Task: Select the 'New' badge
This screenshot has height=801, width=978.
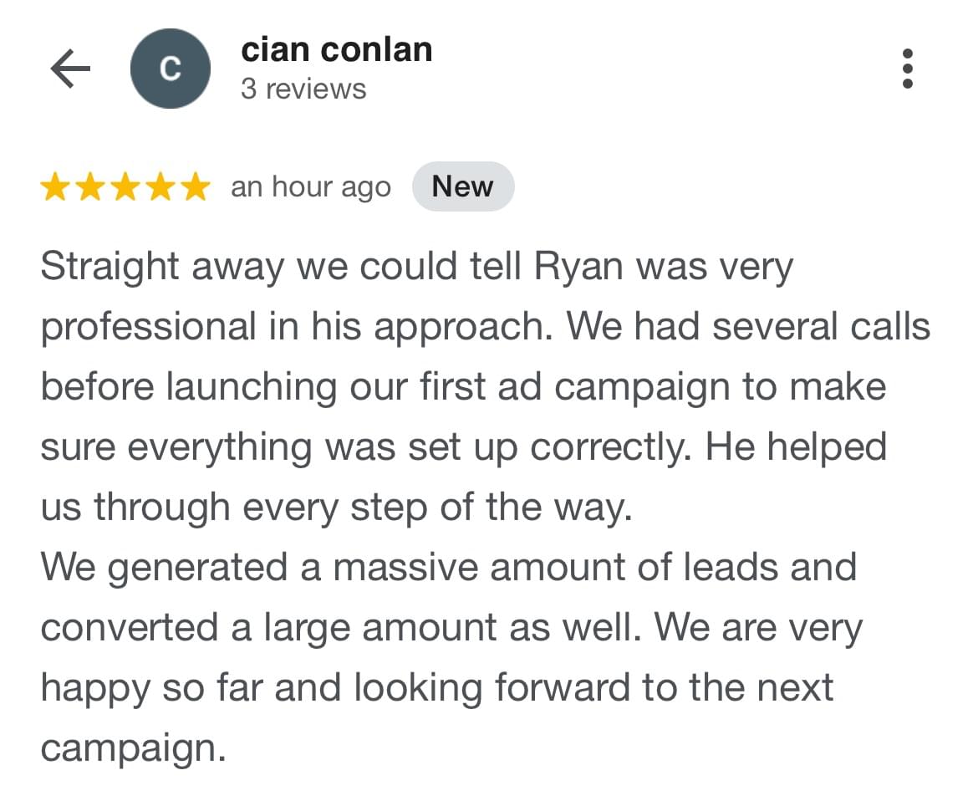Action: click(x=463, y=186)
